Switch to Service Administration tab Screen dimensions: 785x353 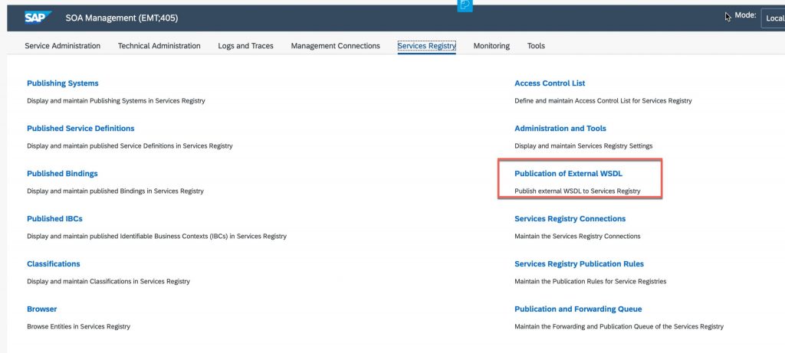point(63,46)
